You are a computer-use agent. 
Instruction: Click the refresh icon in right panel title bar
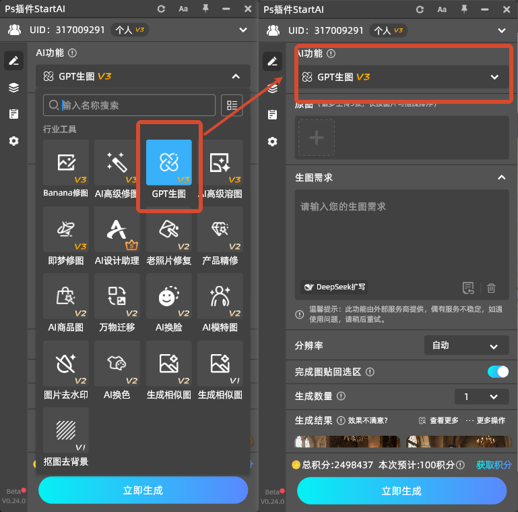(420, 9)
